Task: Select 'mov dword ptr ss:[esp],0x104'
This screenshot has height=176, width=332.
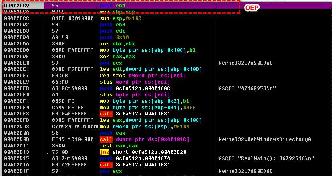Action: [x=144, y=127]
